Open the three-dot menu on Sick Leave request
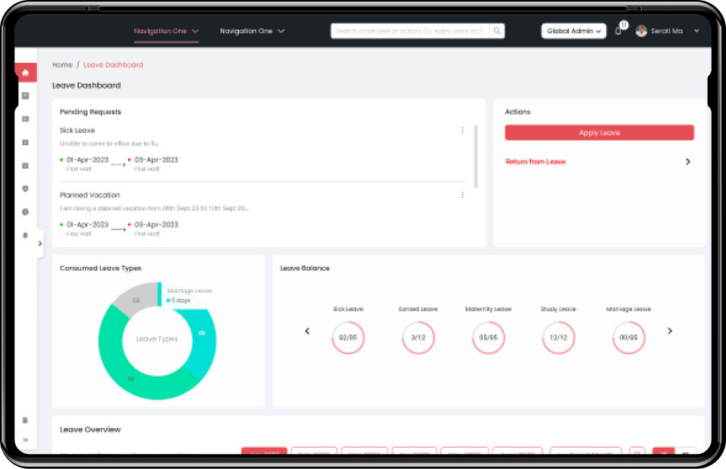The image size is (726, 469). (x=463, y=130)
